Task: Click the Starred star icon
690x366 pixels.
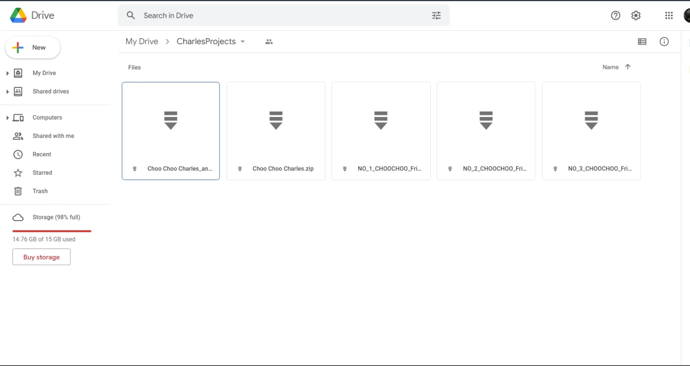Action: pyautogui.click(x=18, y=173)
